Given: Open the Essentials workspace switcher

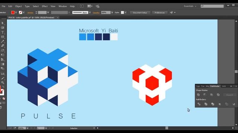Looking at the screenshot, I should click(190, 6).
